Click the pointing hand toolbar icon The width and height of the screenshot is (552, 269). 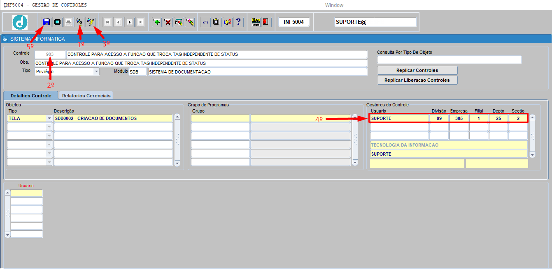(x=228, y=22)
